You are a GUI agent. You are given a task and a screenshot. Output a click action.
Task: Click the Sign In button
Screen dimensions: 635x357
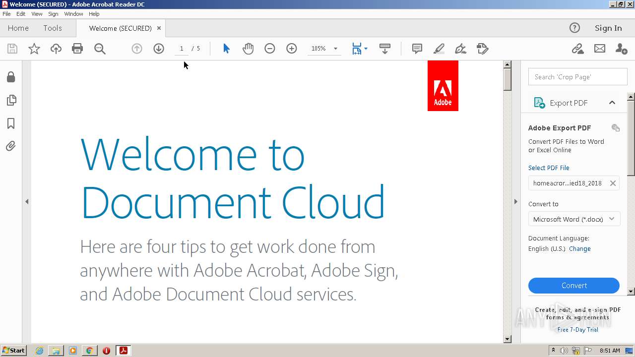[608, 28]
